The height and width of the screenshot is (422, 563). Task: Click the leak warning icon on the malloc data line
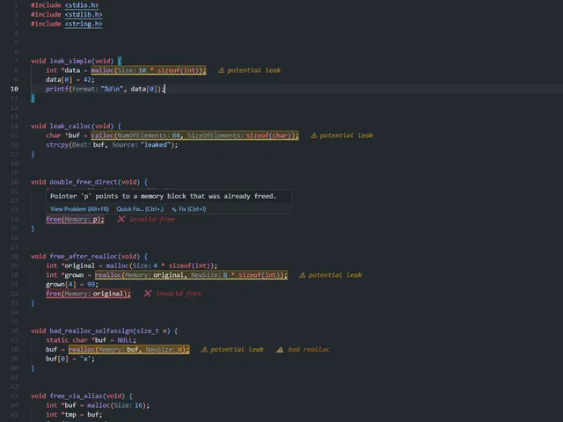point(221,70)
